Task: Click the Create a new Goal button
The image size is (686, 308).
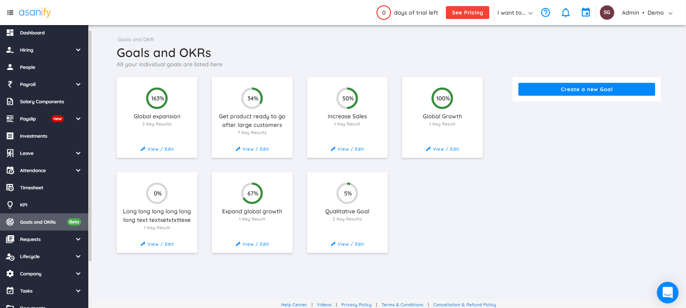Action: click(586, 89)
